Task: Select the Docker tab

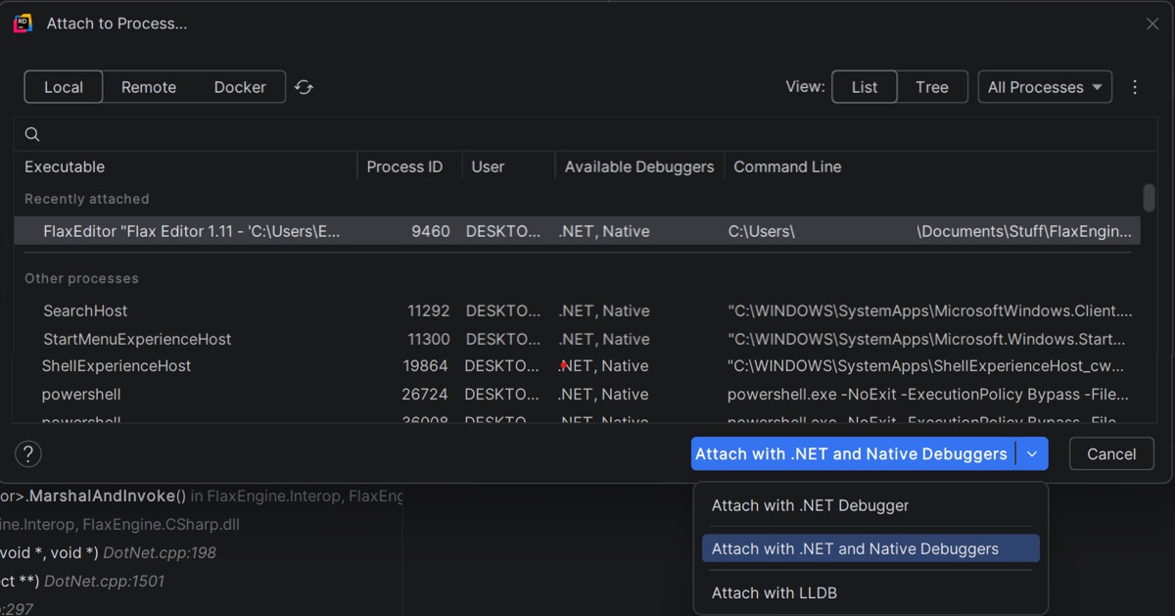Action: [x=240, y=87]
